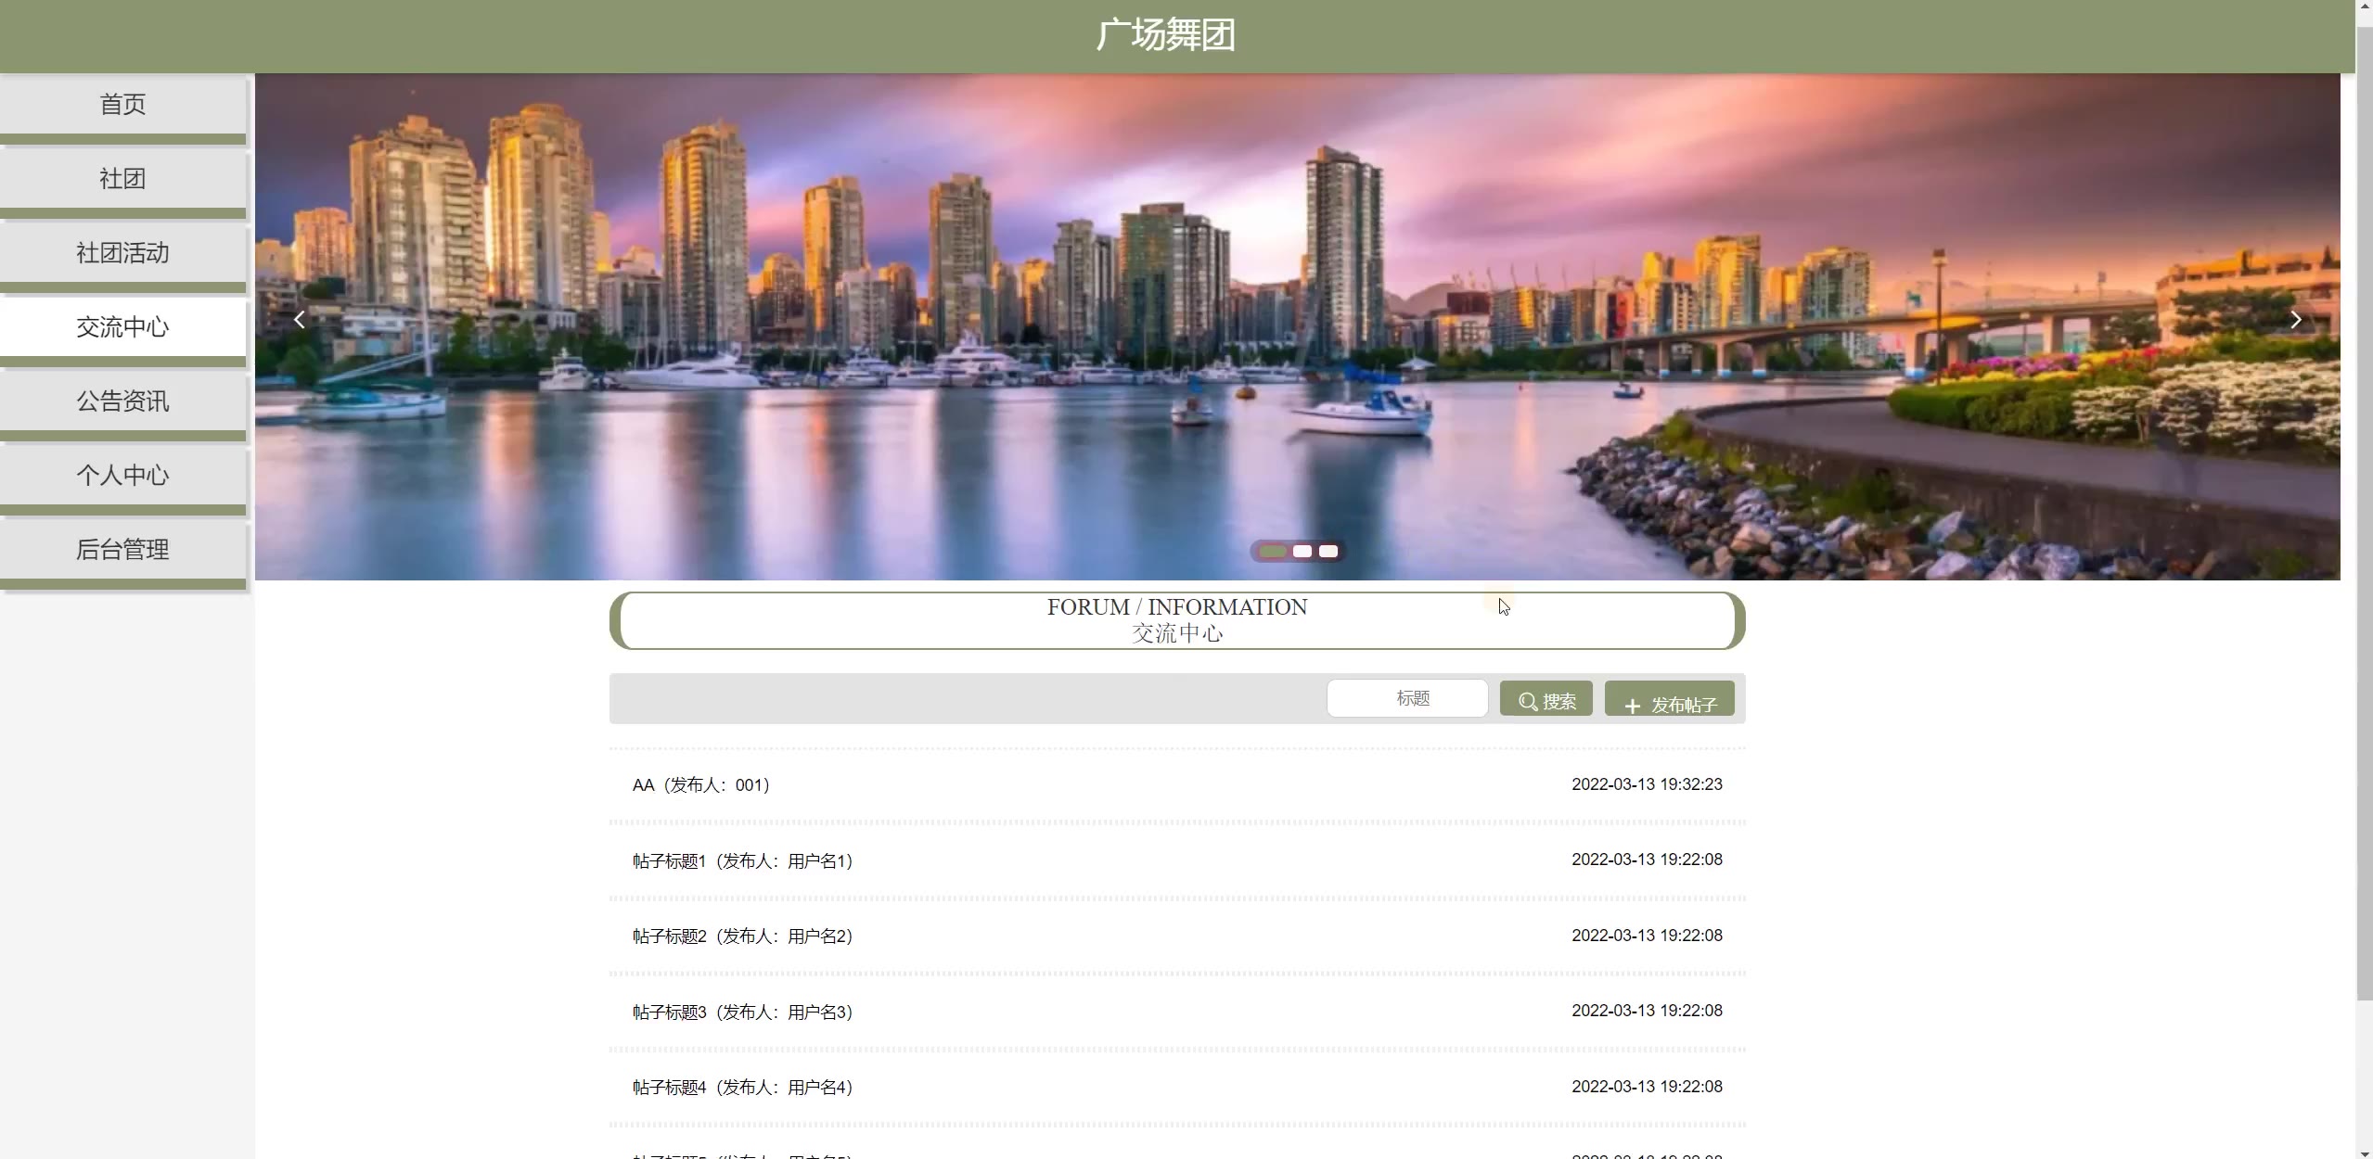This screenshot has width=2373, height=1159.
Task: Select the second carousel indicator dot
Action: [x=1302, y=552]
